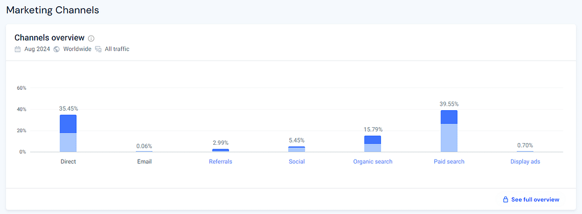Click the All traffic filter text
The image size is (582, 214).
pos(117,49)
